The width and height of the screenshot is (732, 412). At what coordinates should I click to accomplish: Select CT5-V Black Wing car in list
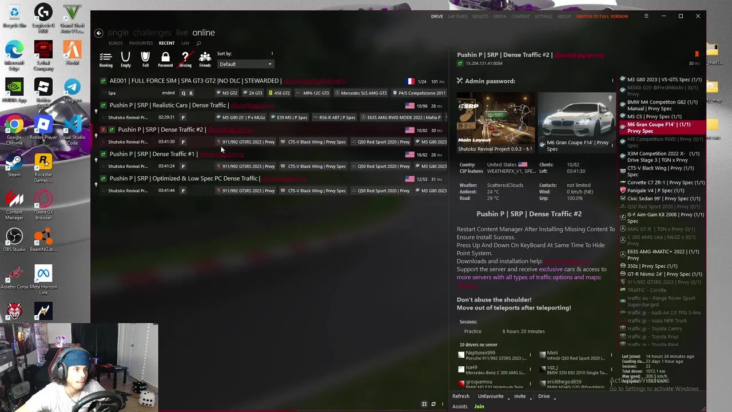click(662, 171)
